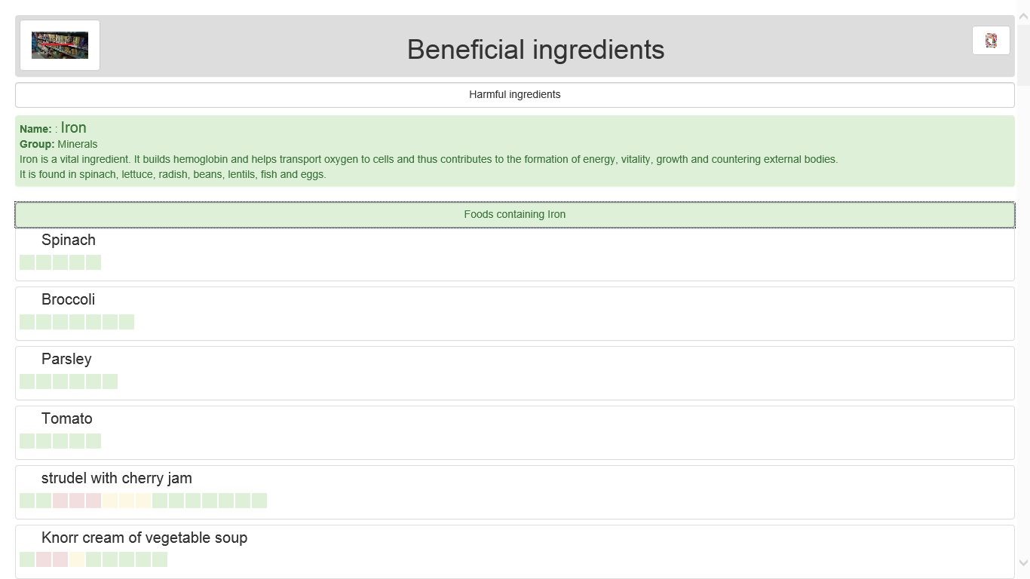Click the yellow square under Knorr soup

click(x=77, y=559)
